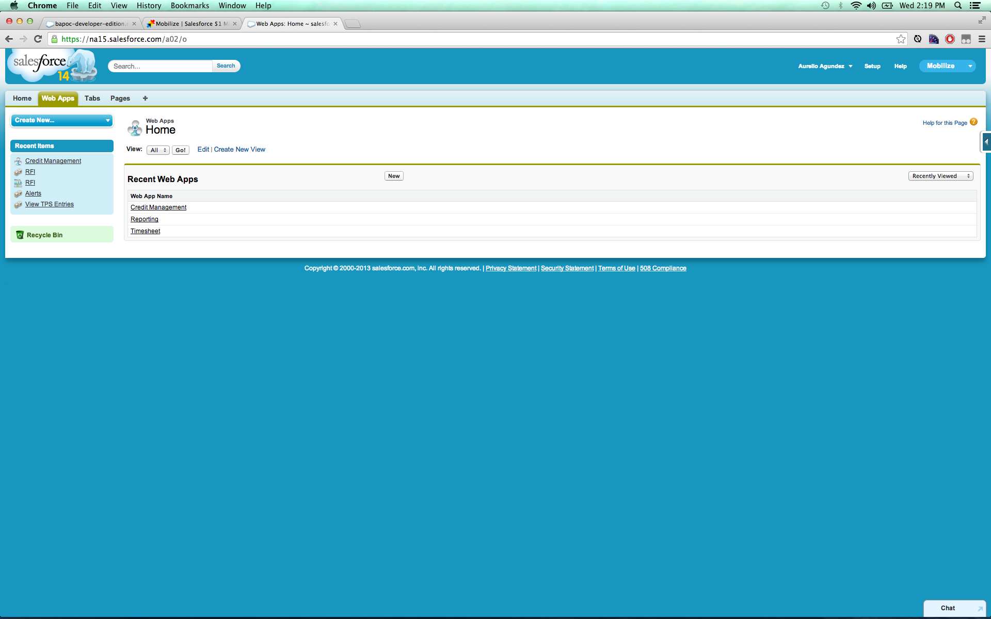This screenshot has width=991, height=619.
Task: Open macOS Spotlight search icon
Action: point(958,6)
